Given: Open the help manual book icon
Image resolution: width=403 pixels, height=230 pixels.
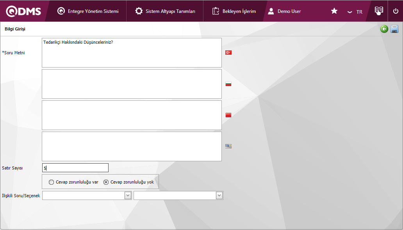Looking at the screenshot, I should click(x=379, y=11).
